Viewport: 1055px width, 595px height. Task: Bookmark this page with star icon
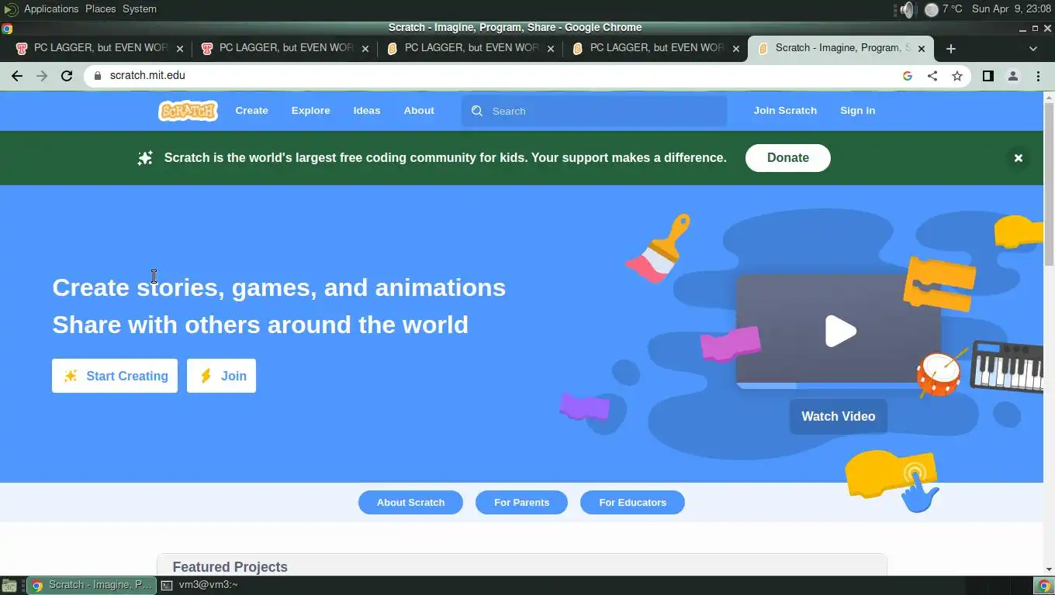(x=957, y=76)
